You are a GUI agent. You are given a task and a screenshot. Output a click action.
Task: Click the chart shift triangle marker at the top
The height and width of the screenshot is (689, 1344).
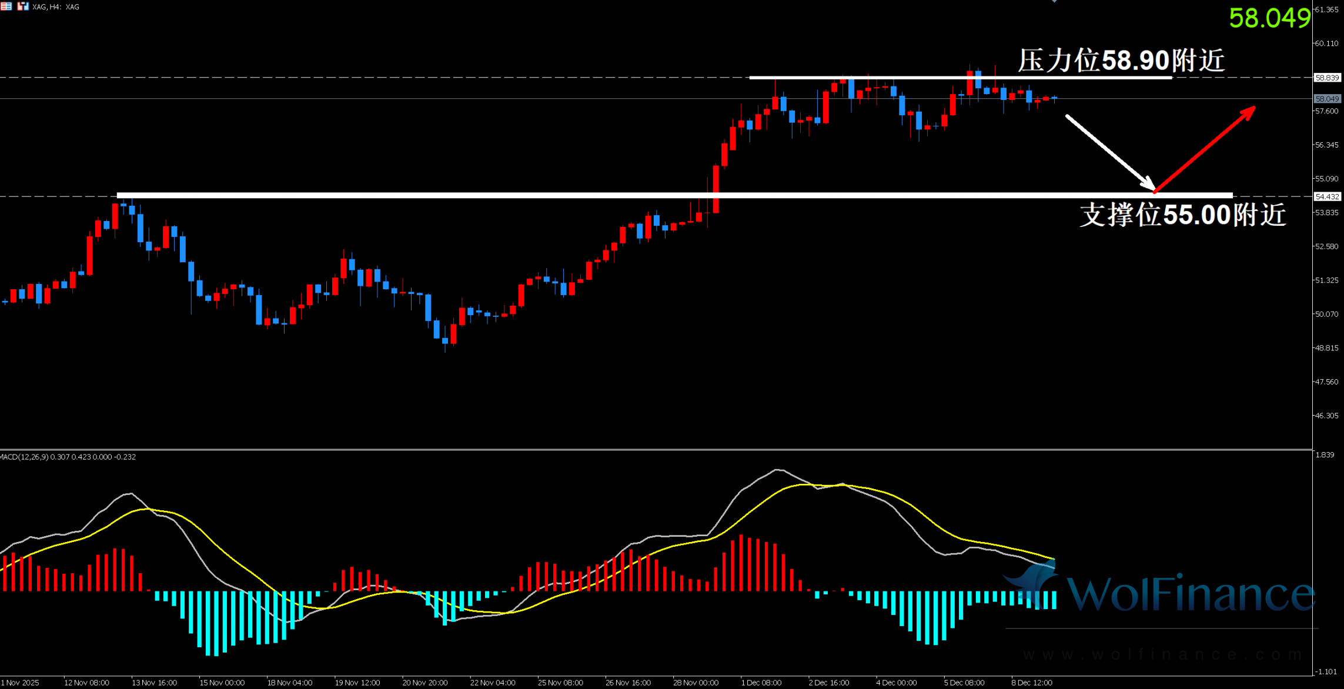coord(1054,2)
